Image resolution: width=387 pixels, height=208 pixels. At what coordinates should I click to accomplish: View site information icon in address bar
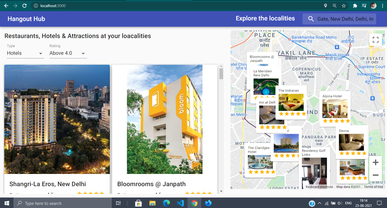coord(36,6)
